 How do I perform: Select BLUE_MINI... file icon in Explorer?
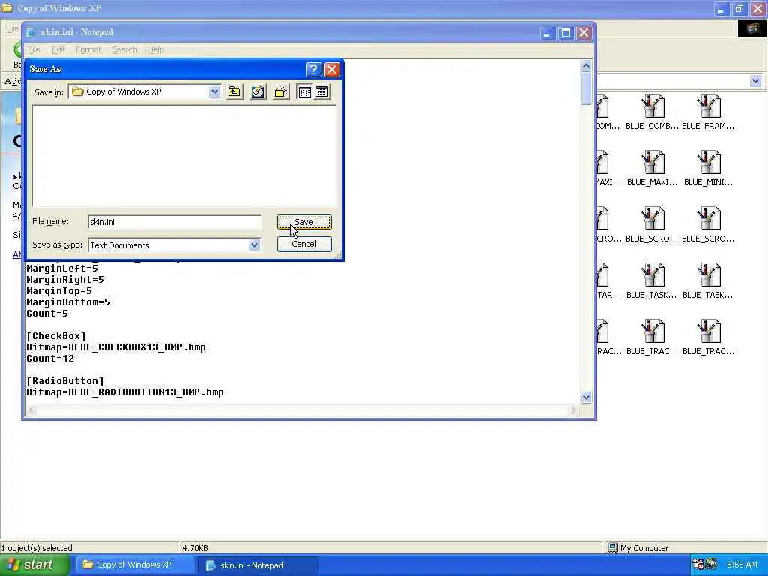coord(708,169)
